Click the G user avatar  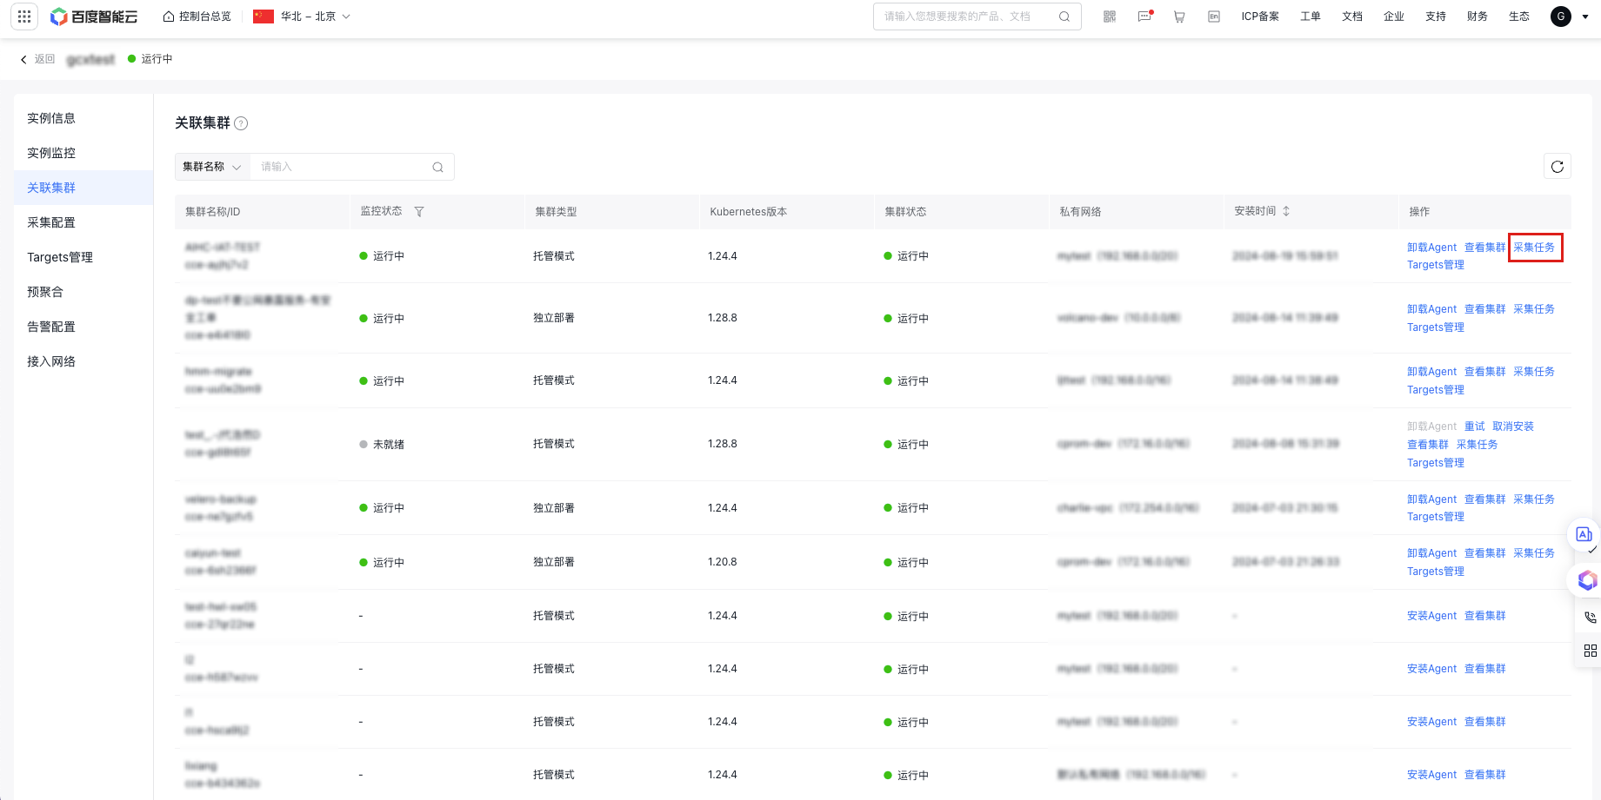(x=1561, y=17)
